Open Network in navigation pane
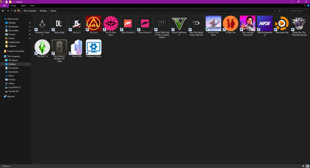Image resolution: width=310 pixels, height=168 pixels. point(11,97)
